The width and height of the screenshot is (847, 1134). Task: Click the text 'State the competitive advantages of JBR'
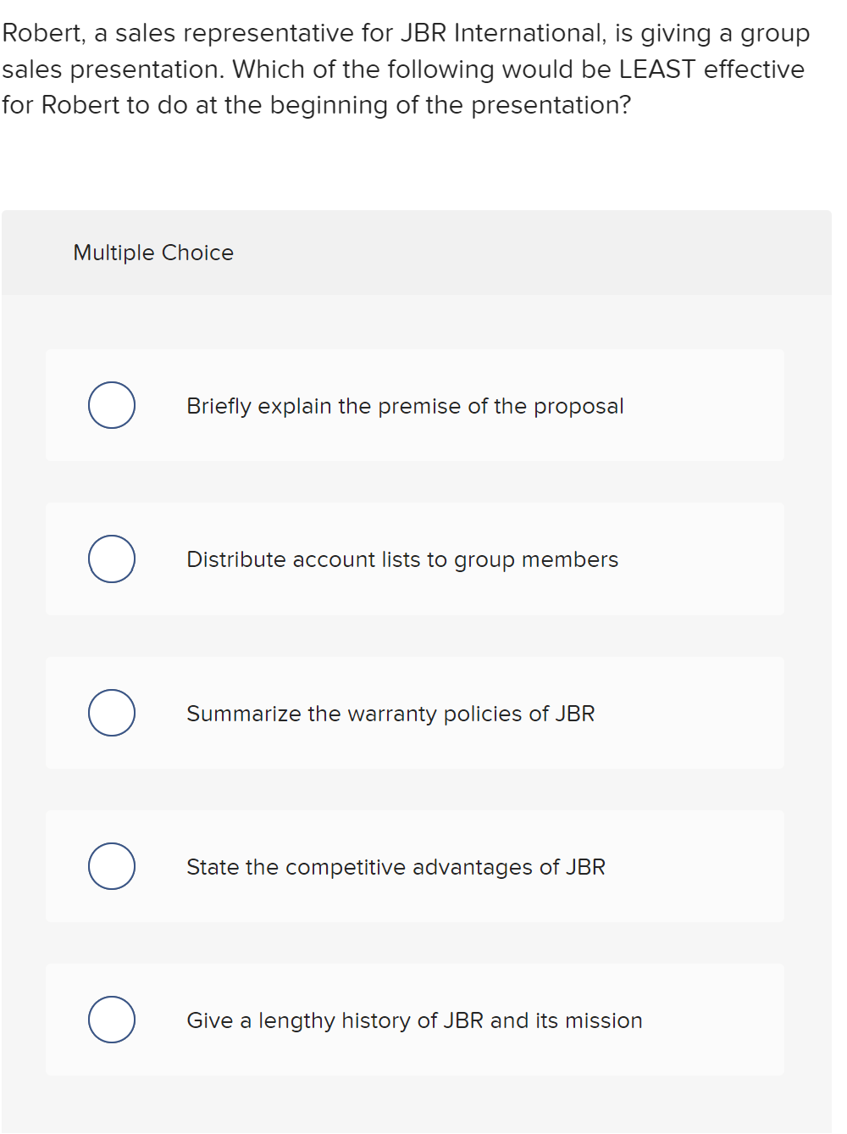pyautogui.click(x=396, y=867)
